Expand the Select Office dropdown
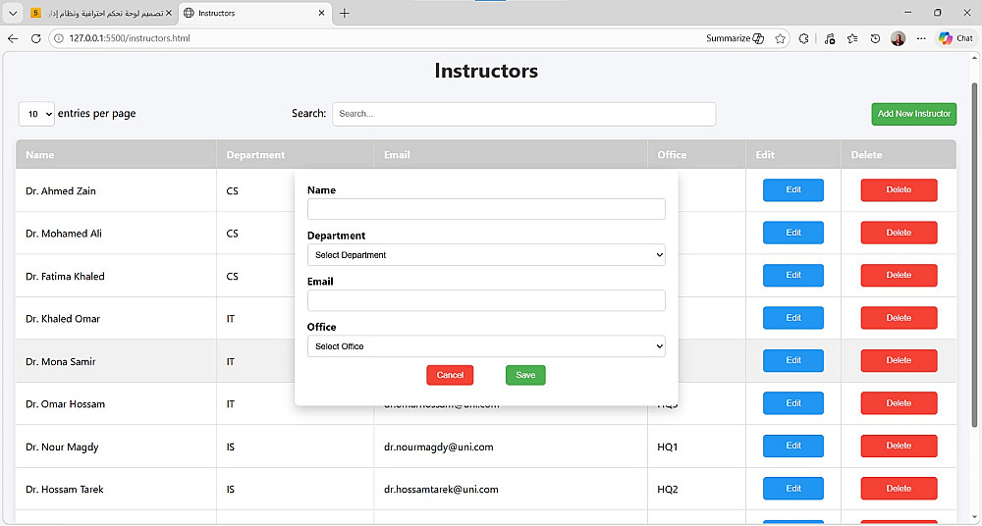982x526 pixels. [486, 346]
